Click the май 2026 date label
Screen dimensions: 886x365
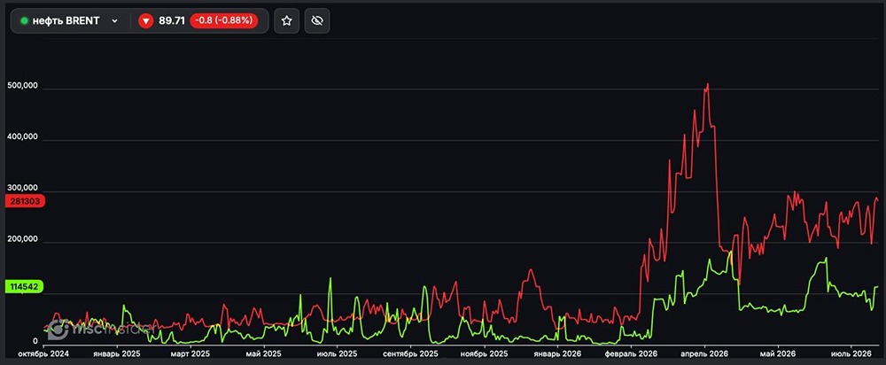(778, 354)
